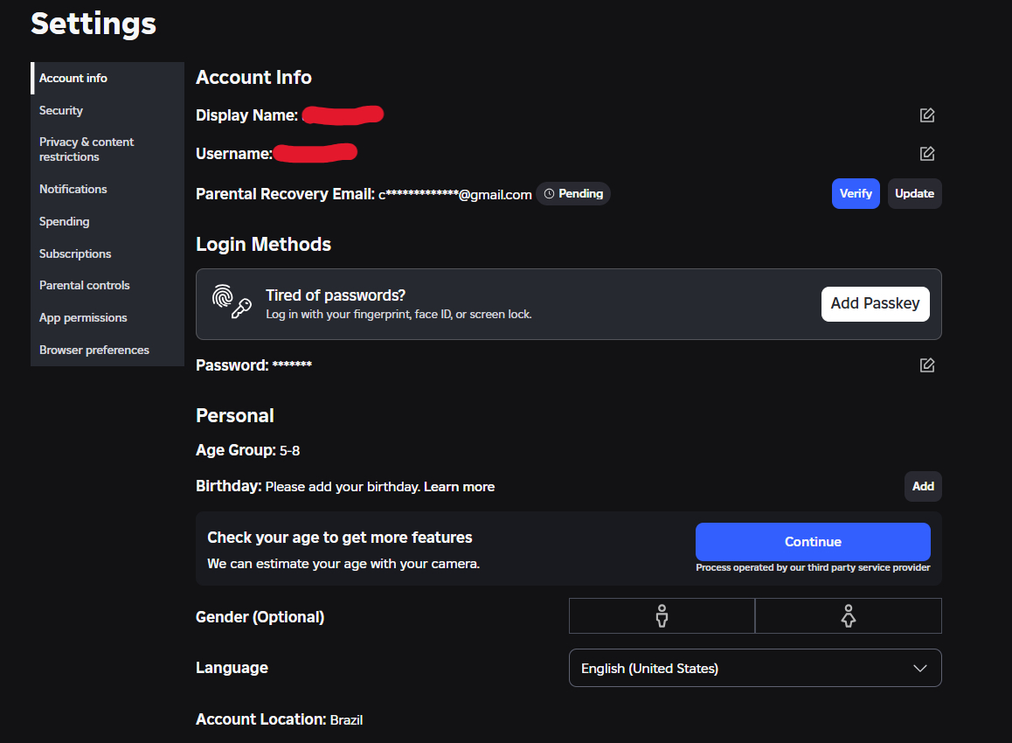Click the masked password asterisks
Screen dimensions: 1012x743
pos(292,365)
